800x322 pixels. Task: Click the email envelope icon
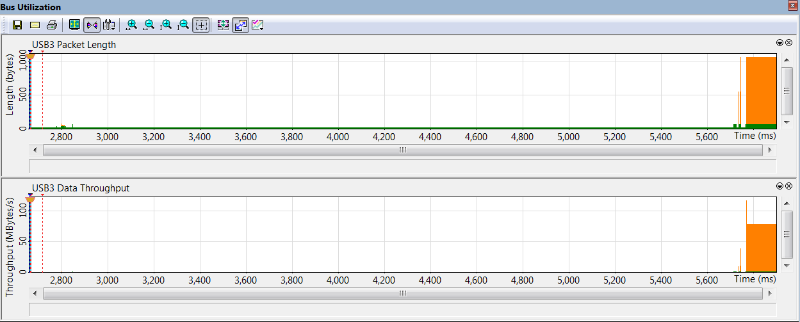coord(35,25)
